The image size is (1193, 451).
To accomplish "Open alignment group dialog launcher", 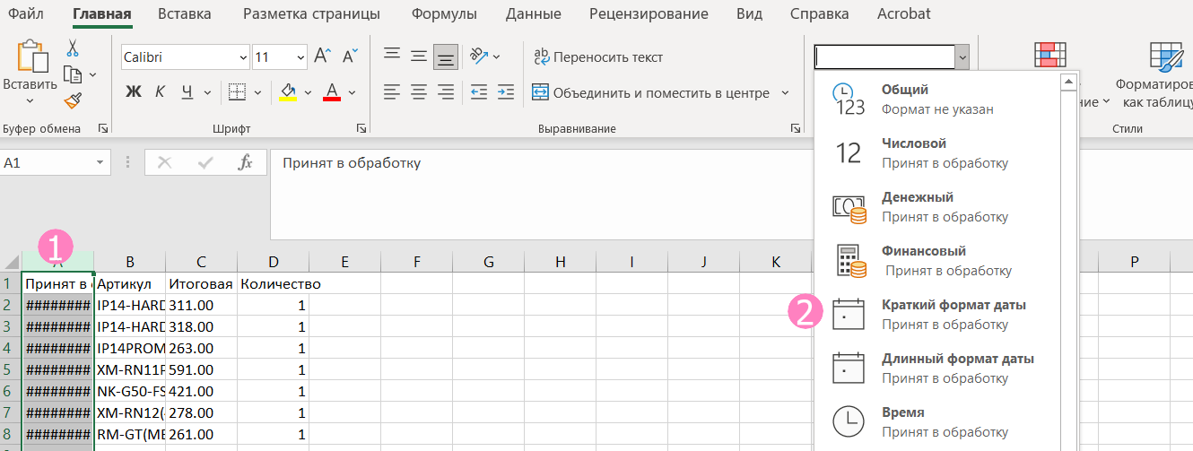I will [x=795, y=128].
